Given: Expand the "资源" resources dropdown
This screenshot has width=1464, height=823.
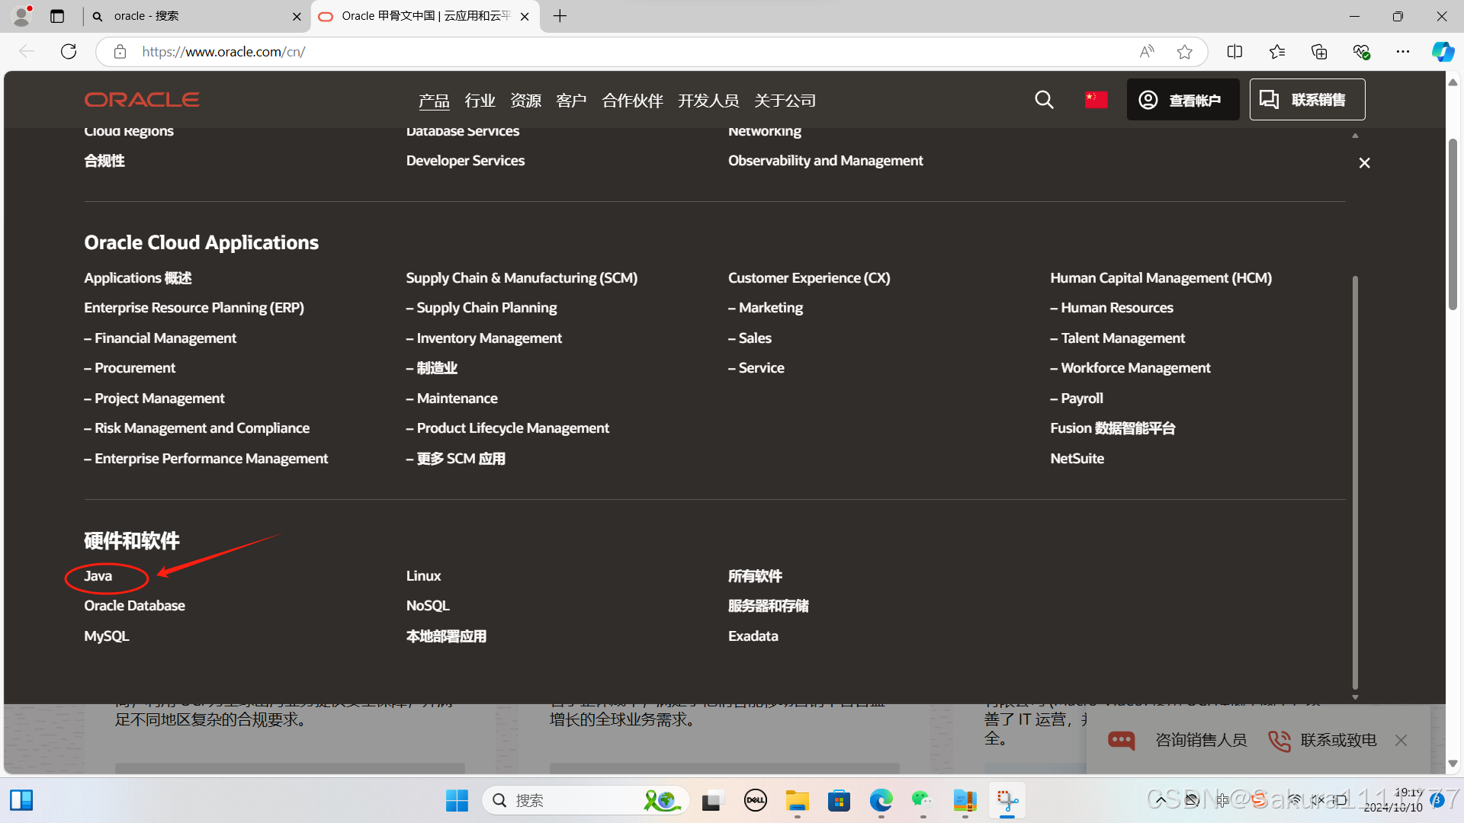Looking at the screenshot, I should coord(525,100).
